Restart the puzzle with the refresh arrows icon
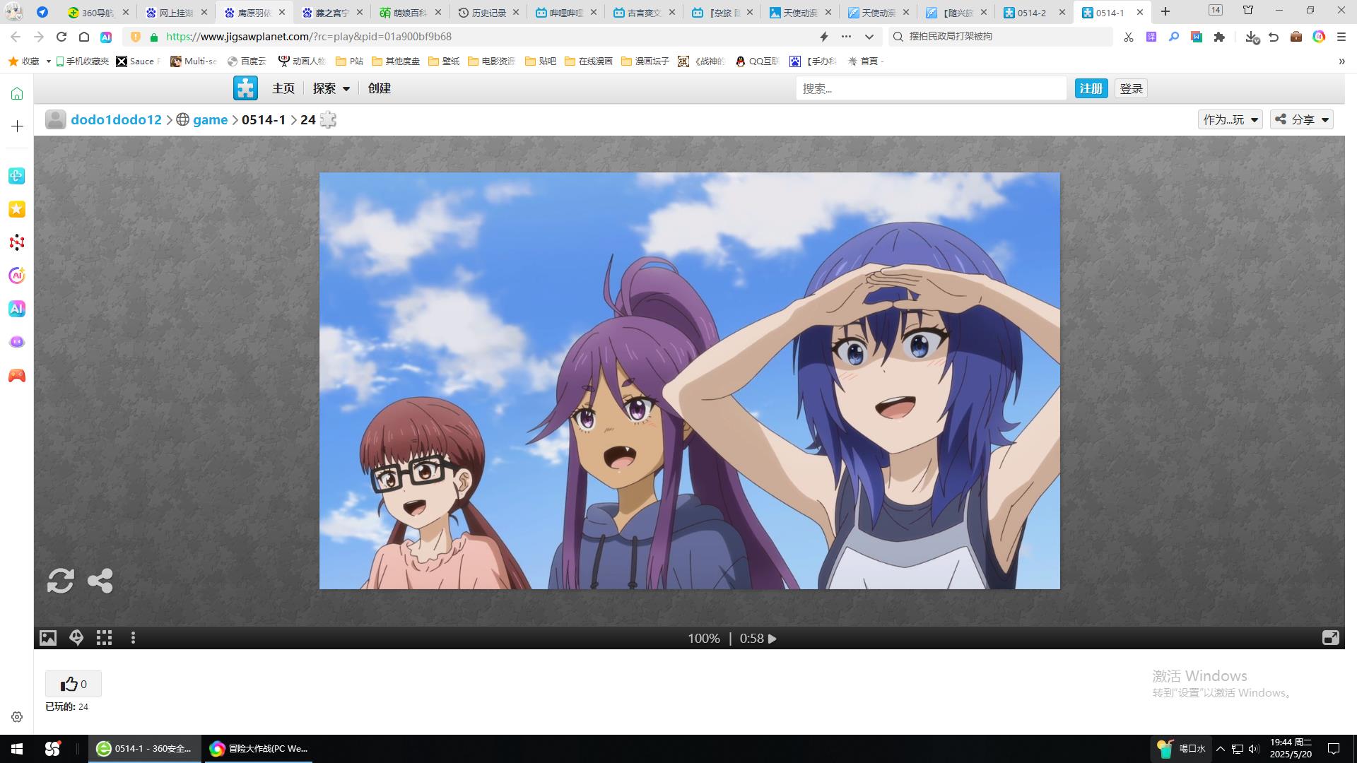1357x763 pixels. tap(61, 581)
